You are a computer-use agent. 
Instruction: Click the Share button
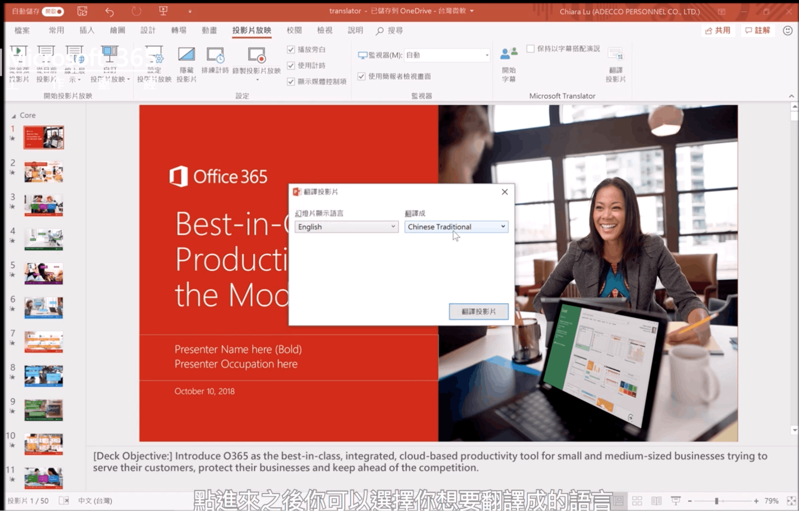[x=718, y=30]
